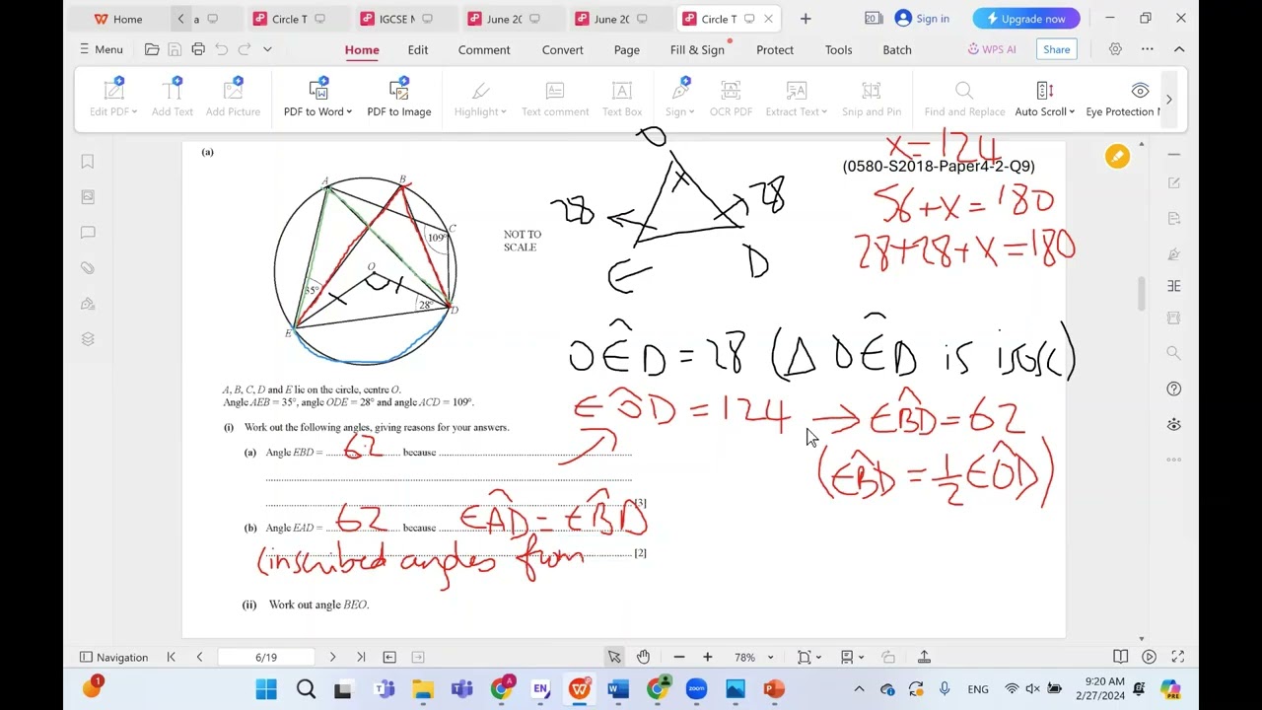Image resolution: width=1262 pixels, height=710 pixels.
Task: Open the Snip and Pin tool
Action: (x=872, y=99)
